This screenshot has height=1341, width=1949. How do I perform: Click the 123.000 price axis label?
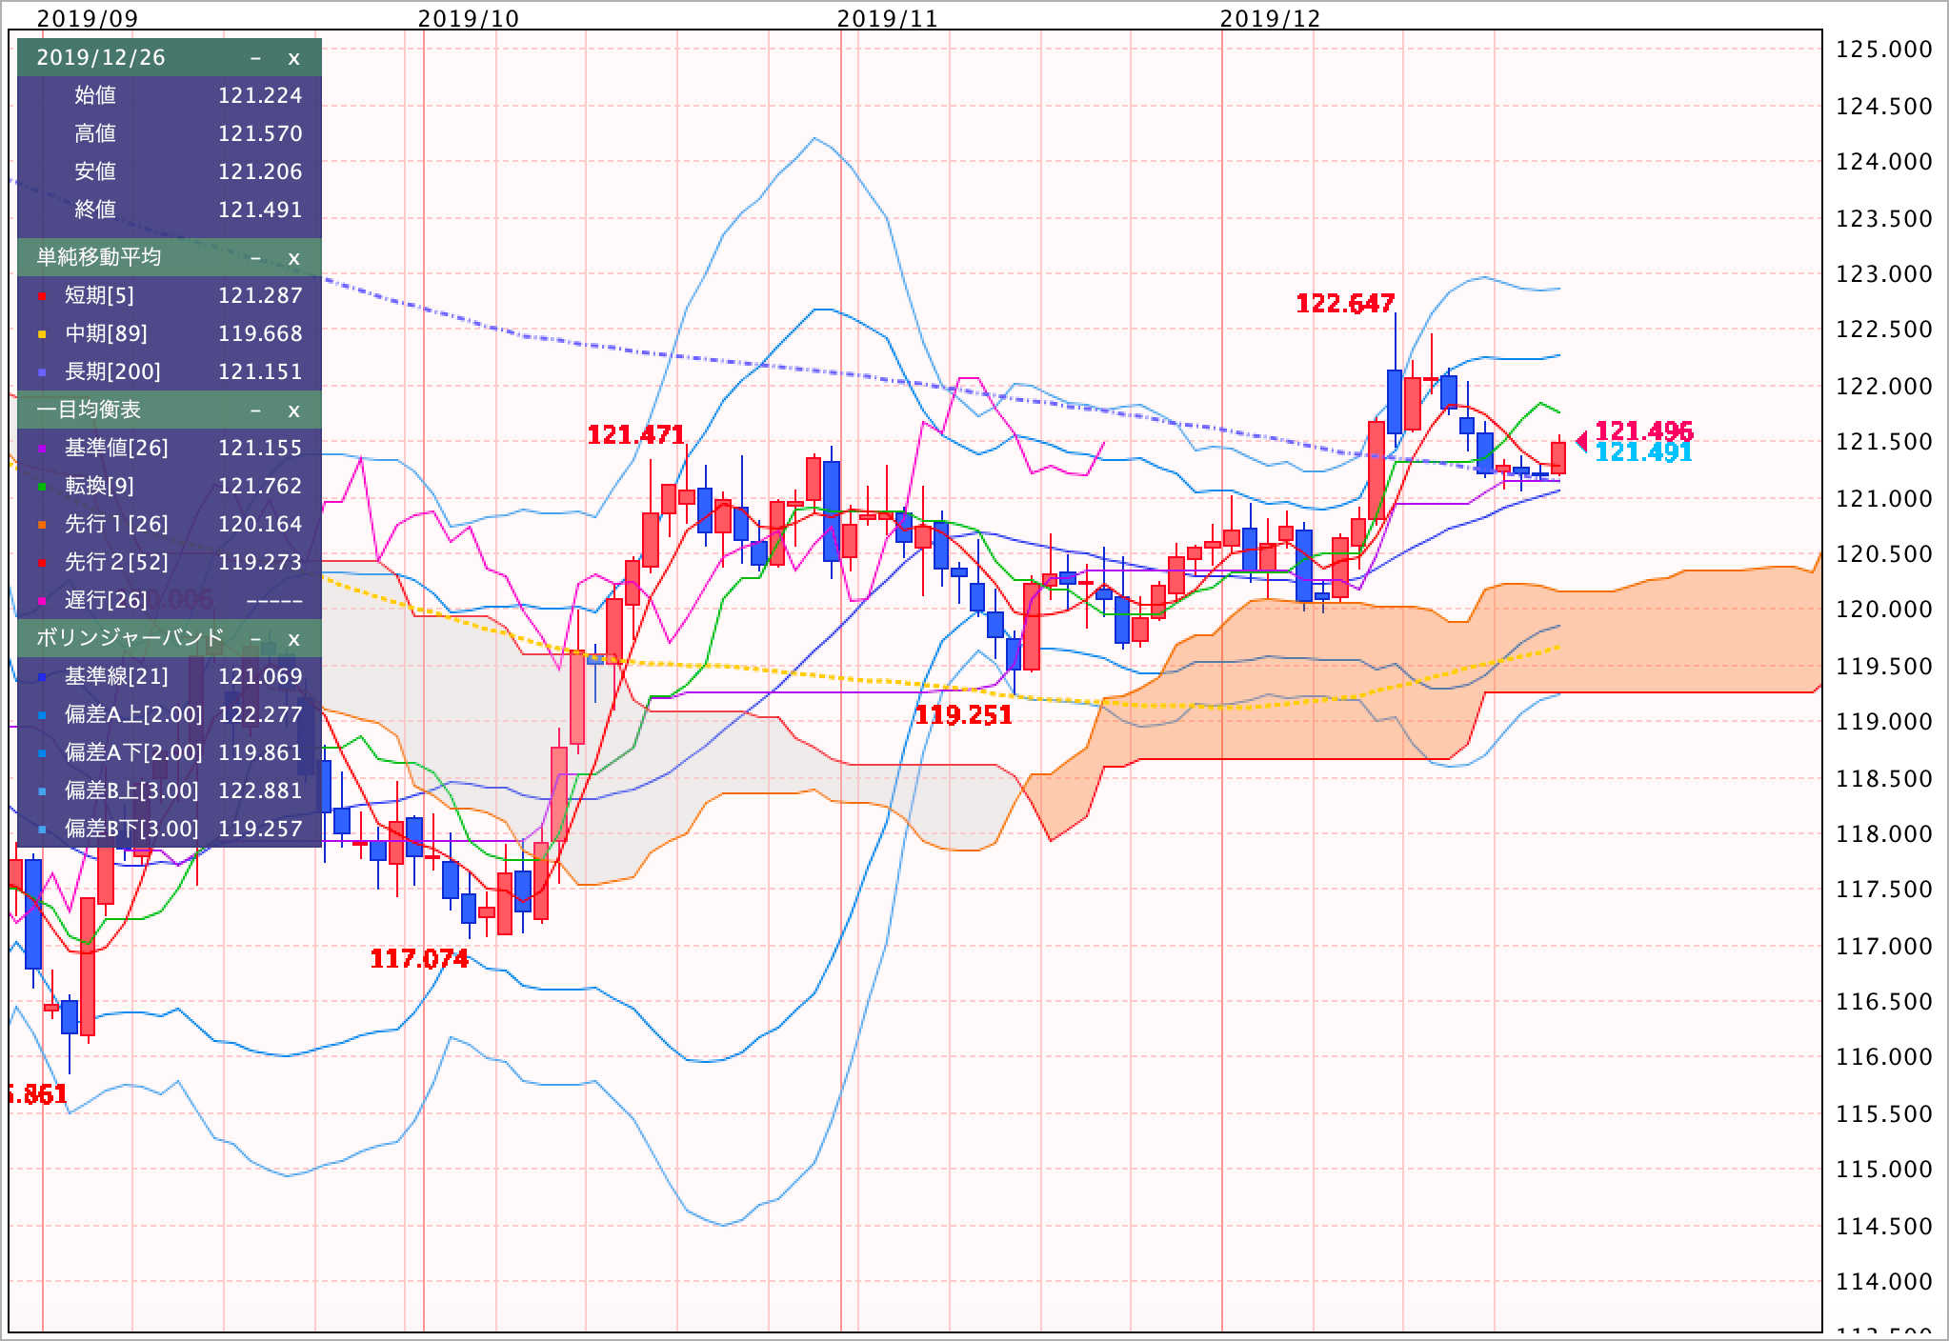(1884, 274)
